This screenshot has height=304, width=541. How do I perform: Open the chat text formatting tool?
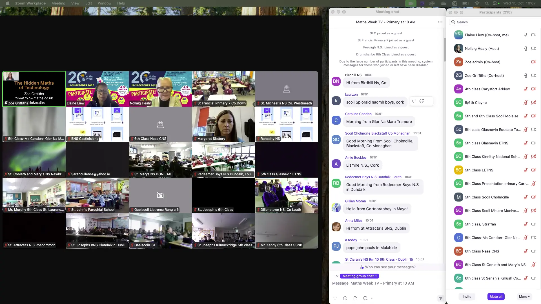click(335, 298)
